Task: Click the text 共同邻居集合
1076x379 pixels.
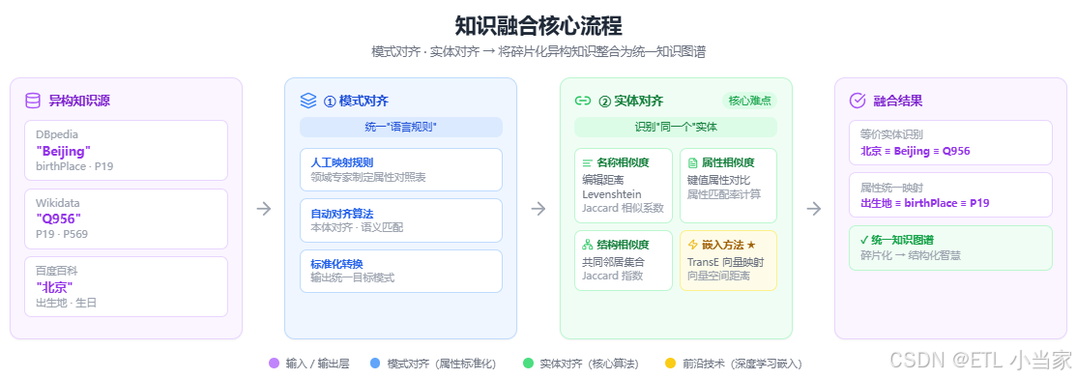Action: [x=614, y=262]
